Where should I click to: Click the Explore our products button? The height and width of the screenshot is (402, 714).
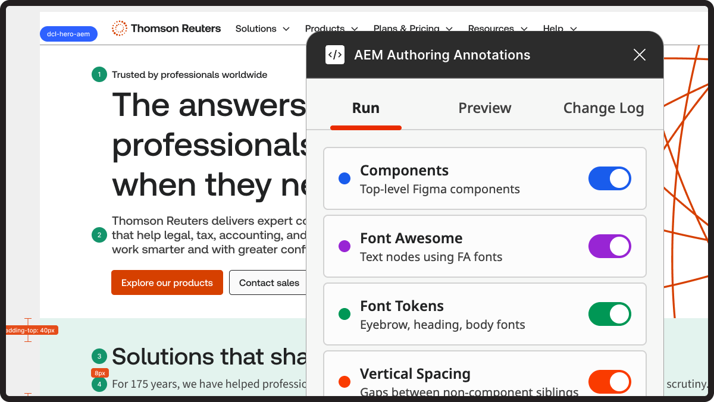click(x=167, y=283)
